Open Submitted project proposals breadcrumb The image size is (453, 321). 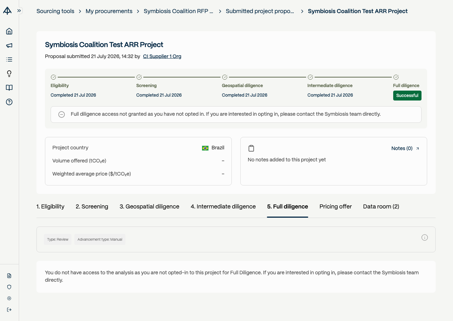(x=260, y=11)
